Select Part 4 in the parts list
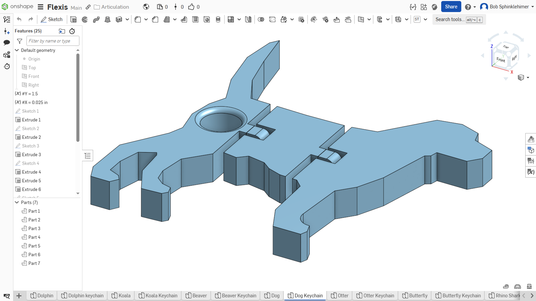Image resolution: width=536 pixels, height=301 pixels. (x=34, y=237)
